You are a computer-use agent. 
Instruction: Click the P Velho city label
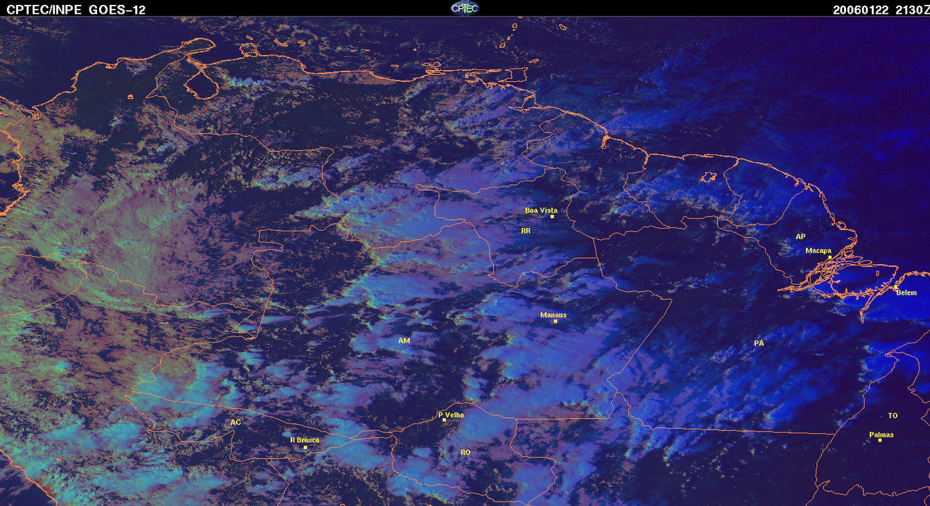[x=451, y=415]
